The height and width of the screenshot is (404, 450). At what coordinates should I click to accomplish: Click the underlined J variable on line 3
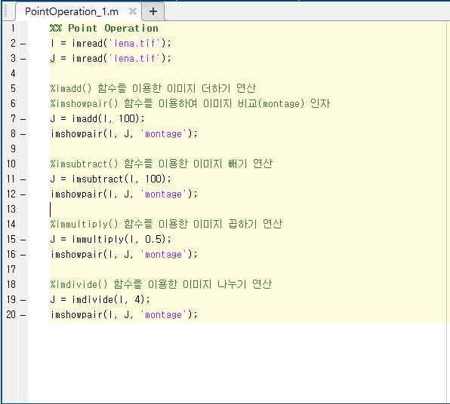(53, 59)
